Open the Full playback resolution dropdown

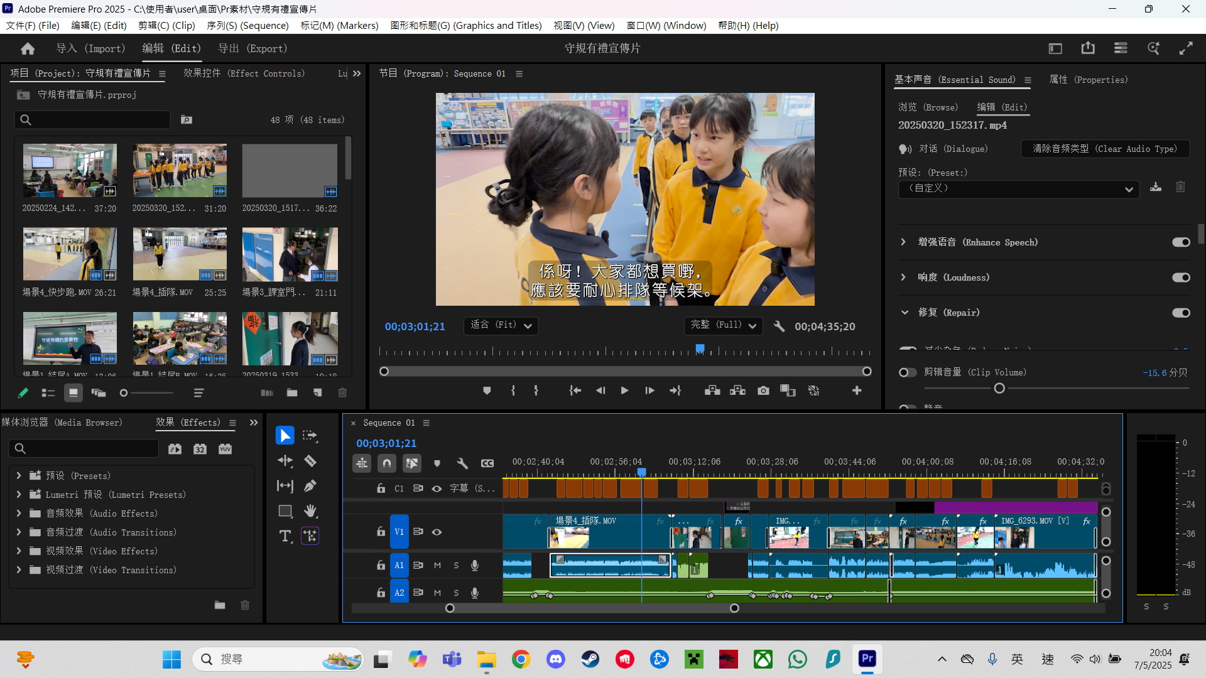point(723,325)
